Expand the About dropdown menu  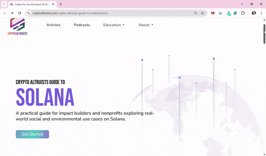(x=146, y=25)
